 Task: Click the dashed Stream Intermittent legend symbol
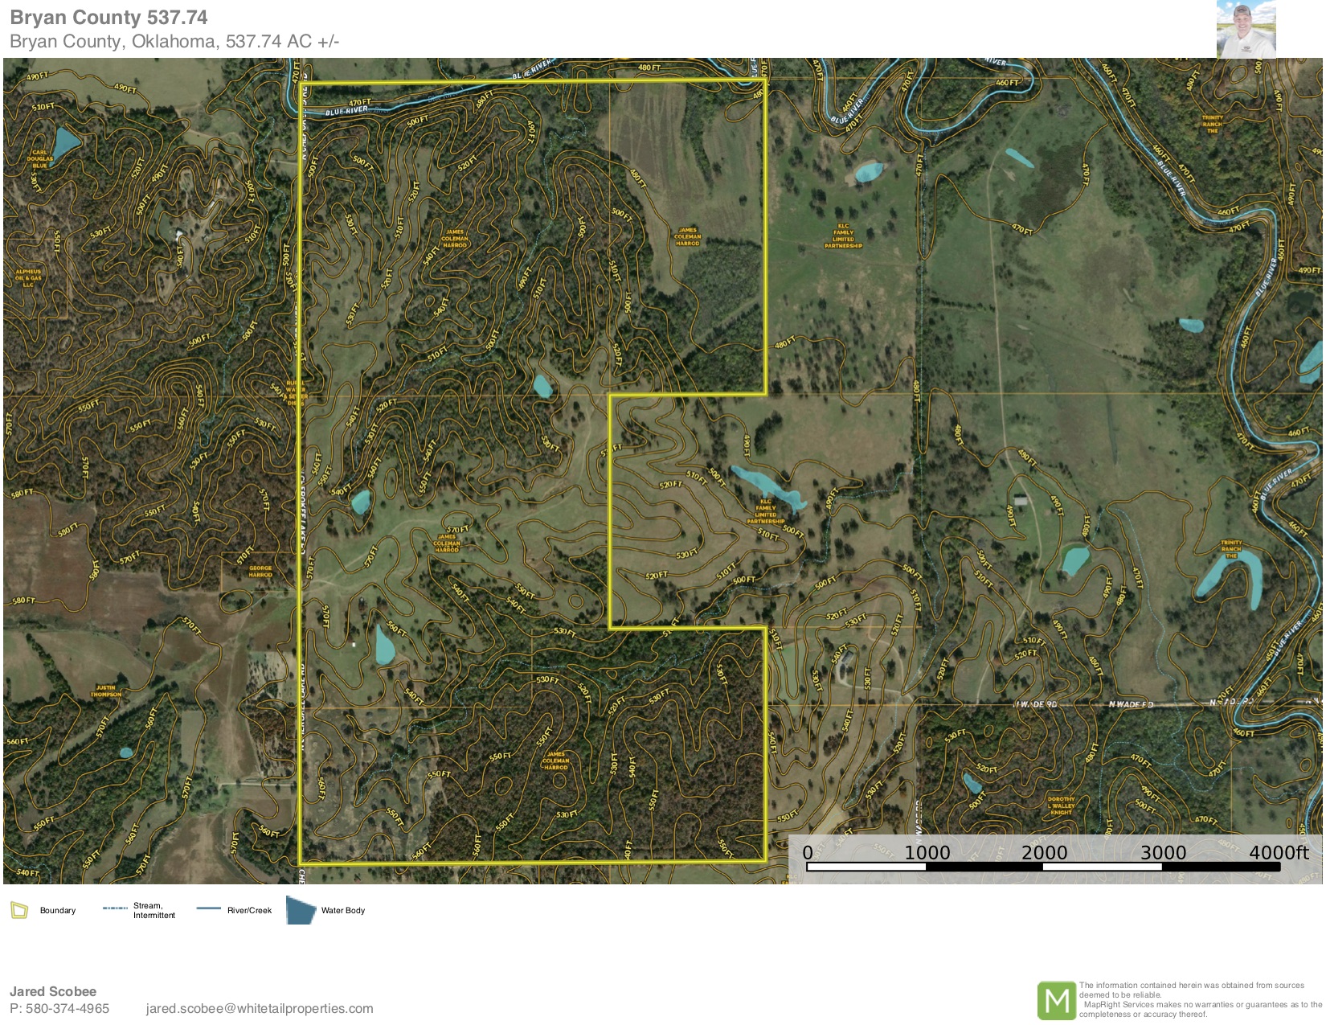coord(115,908)
